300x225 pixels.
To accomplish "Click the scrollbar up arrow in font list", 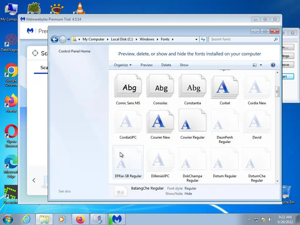I will [x=277, y=72].
